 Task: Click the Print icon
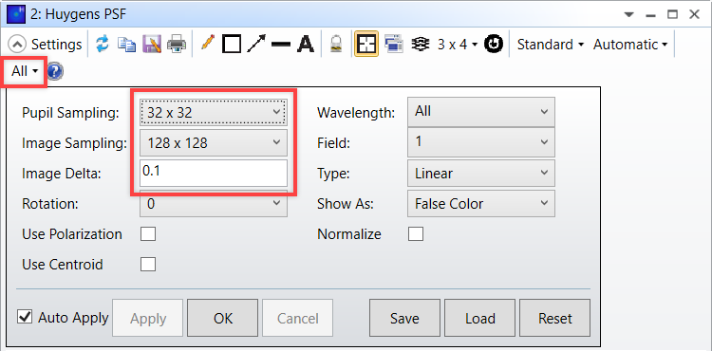click(177, 45)
